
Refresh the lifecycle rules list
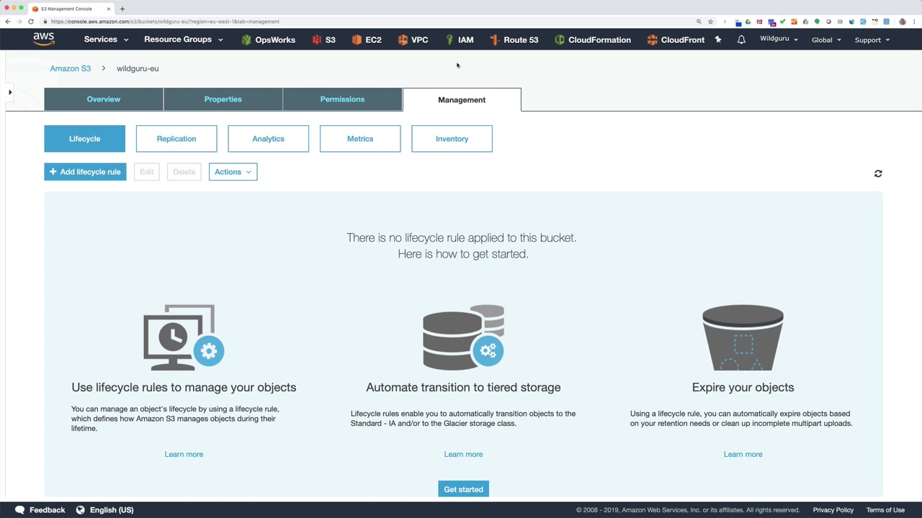point(878,173)
